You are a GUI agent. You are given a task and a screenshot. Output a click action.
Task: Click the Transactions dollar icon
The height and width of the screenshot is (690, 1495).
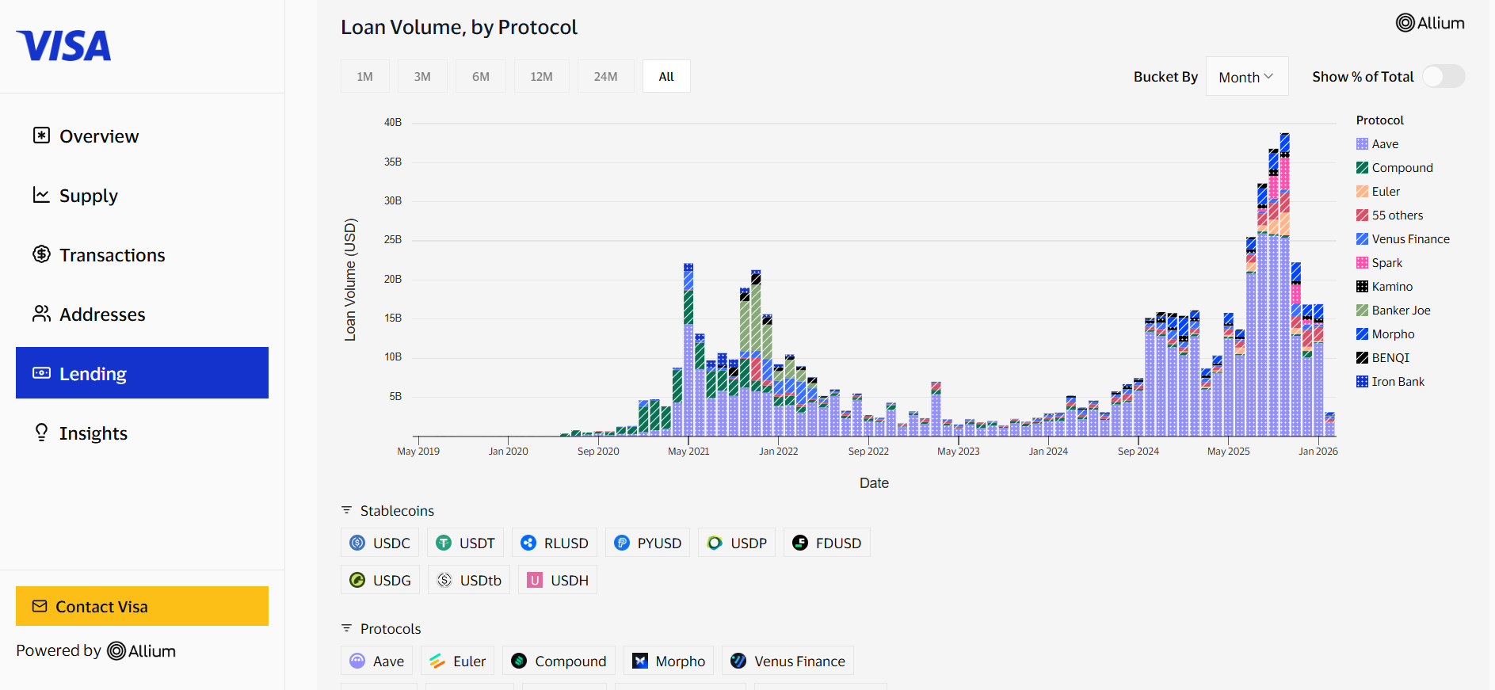pyautogui.click(x=40, y=254)
